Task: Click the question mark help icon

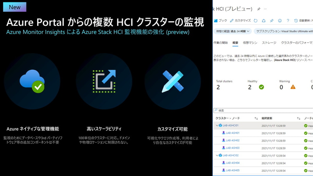Action: tap(288, 21)
